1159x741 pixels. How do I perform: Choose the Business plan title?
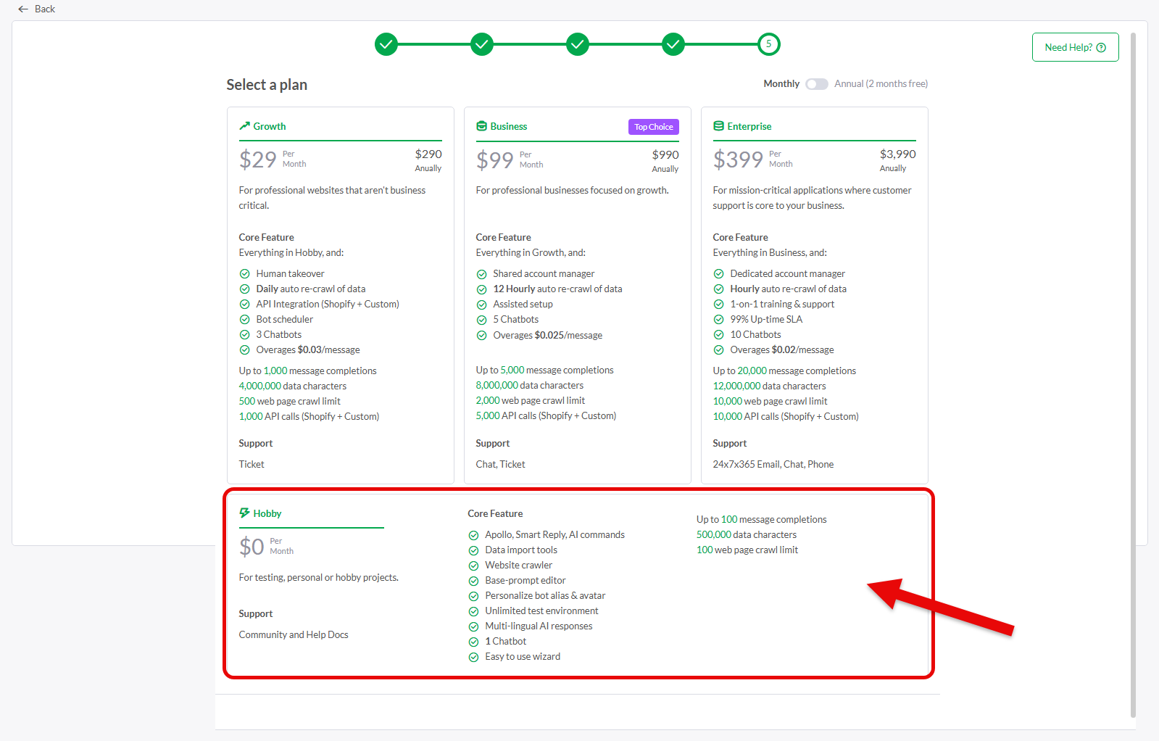tap(509, 126)
